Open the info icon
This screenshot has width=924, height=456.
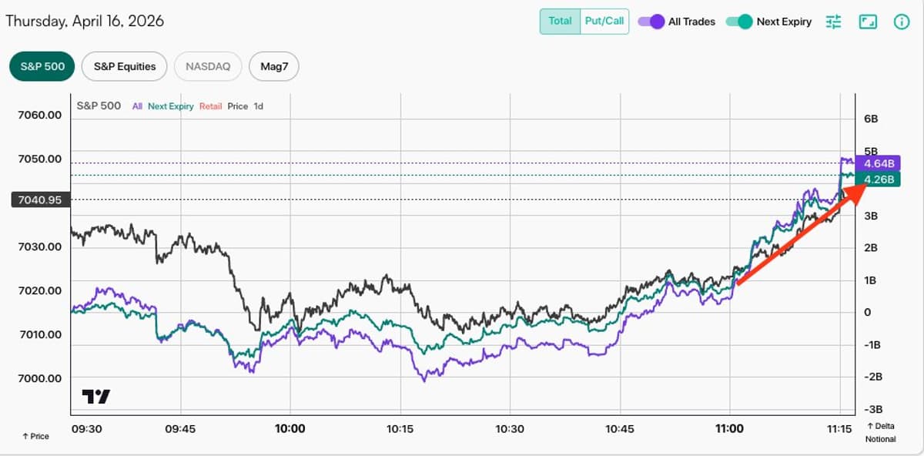[902, 22]
